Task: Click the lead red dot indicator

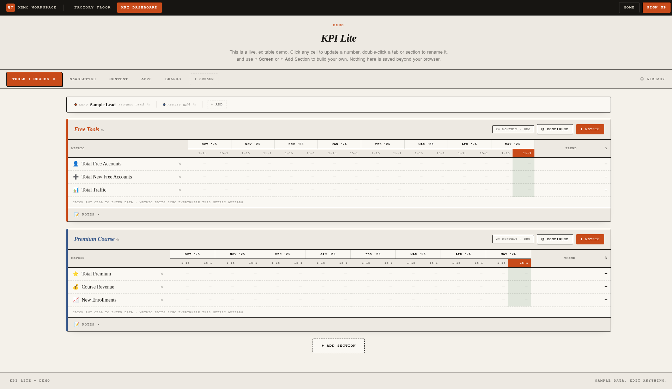Action: (75, 105)
